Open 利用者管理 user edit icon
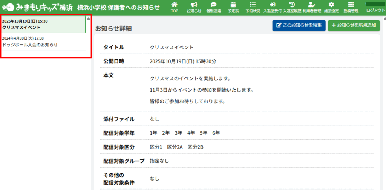 [x=311, y=7]
